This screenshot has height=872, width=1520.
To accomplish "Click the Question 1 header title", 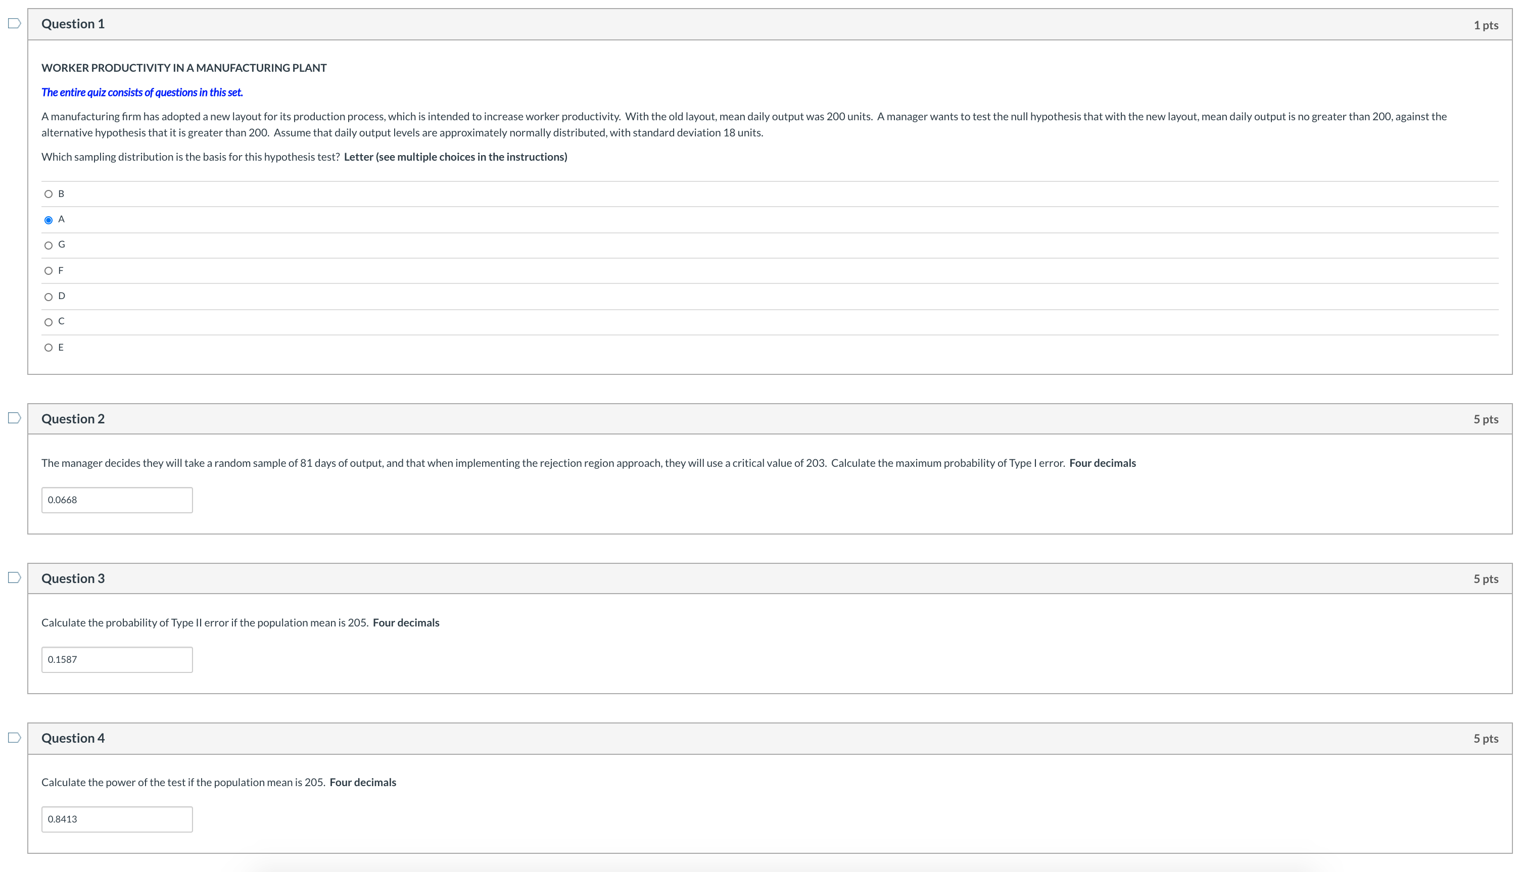I will (x=73, y=24).
